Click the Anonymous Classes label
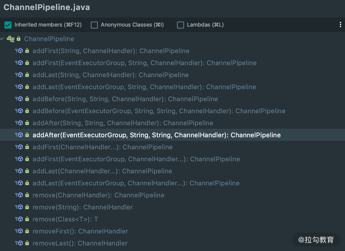Image resolution: width=345 pixels, height=251 pixels. click(x=132, y=25)
